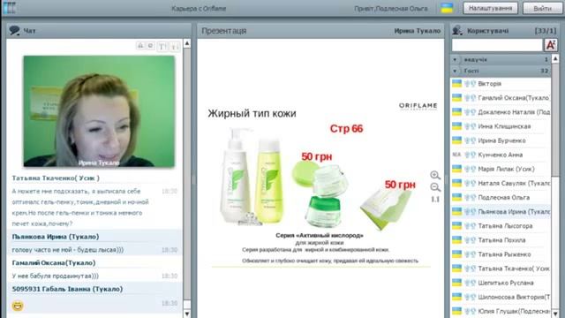565x318 pixels.
Task: Click the font size A button beside user search
Action: point(551,45)
